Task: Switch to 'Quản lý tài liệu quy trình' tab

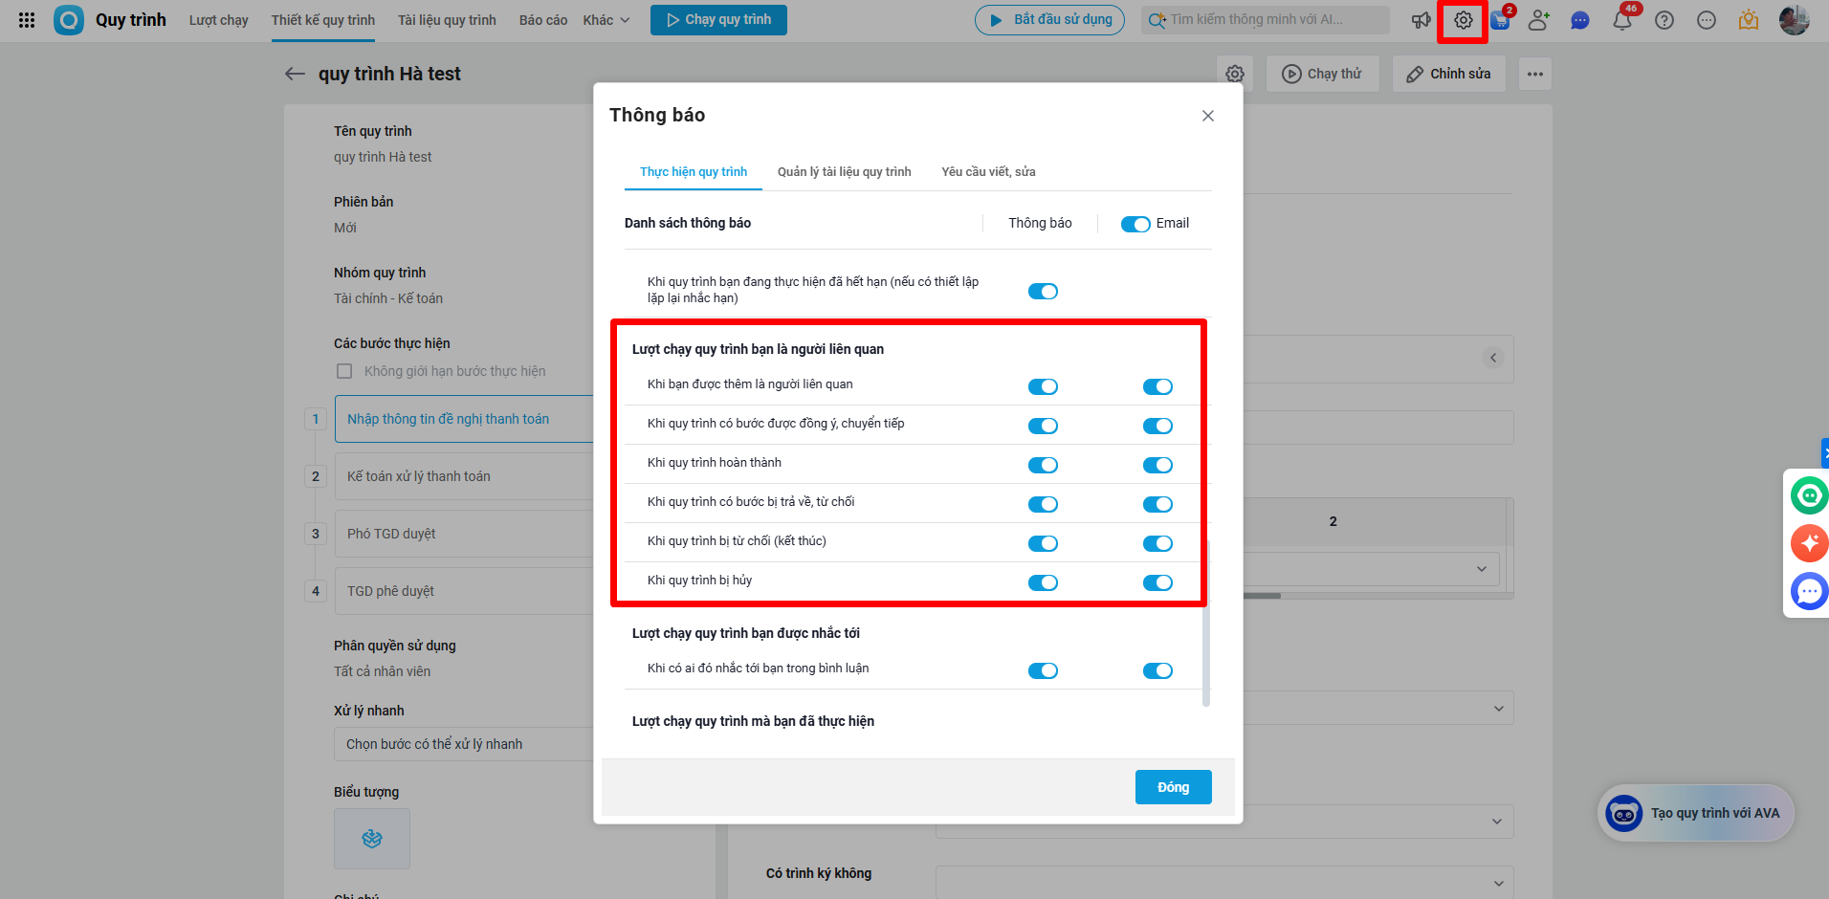Action: coord(844,172)
